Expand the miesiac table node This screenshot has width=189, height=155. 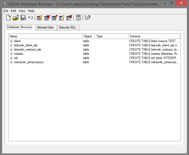pyautogui.click(x=11, y=54)
